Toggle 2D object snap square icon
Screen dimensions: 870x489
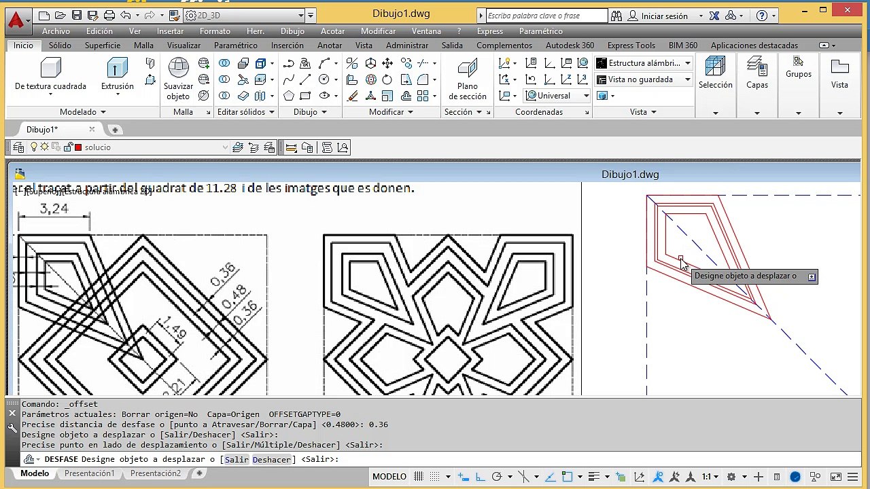[568, 477]
